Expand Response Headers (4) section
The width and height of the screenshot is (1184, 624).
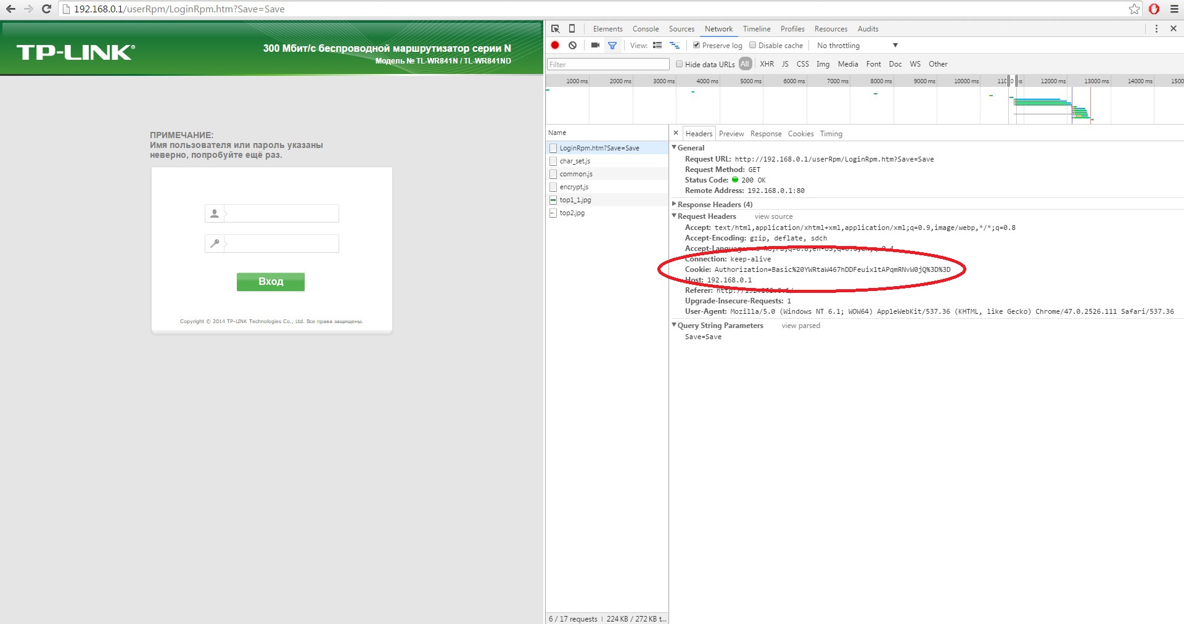click(675, 205)
